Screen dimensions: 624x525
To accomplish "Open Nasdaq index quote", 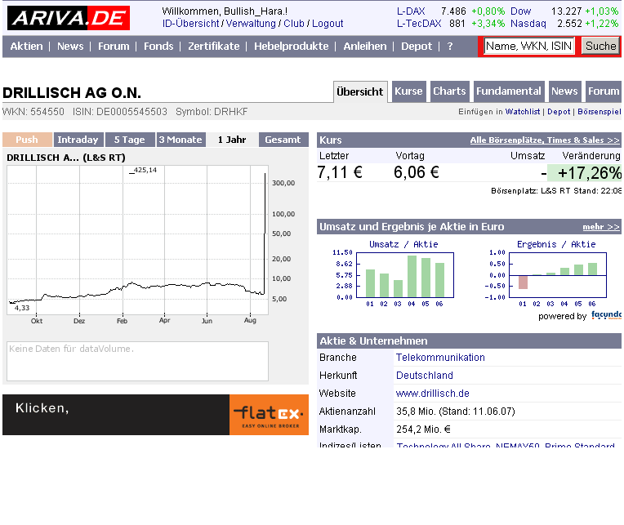I will [x=528, y=24].
